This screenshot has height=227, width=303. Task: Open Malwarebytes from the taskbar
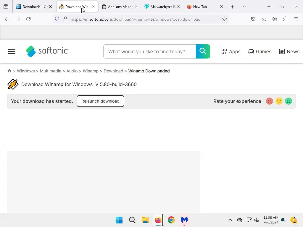point(184,220)
